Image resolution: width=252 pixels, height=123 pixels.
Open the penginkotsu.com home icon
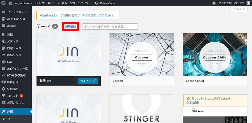[10, 3]
